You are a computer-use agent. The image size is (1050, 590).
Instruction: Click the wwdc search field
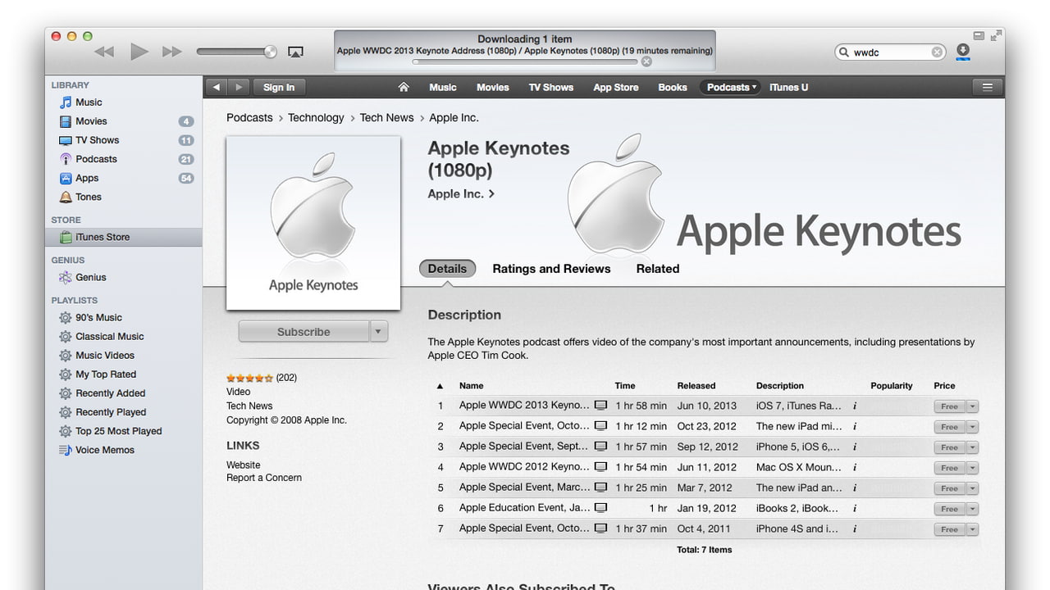point(891,52)
